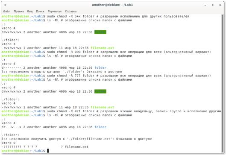Click the 'sudo chmod -R o+x folder' command line
226x155 pixels.
click(95, 16)
